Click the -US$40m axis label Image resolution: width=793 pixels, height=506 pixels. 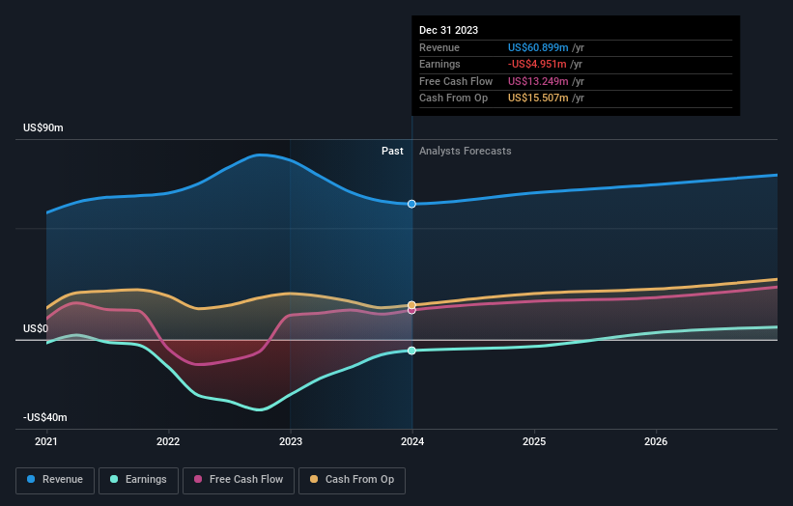click(x=44, y=417)
